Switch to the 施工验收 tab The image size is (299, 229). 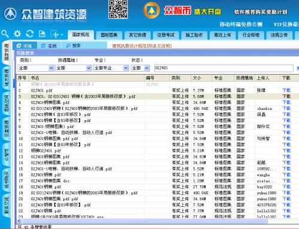pyautogui.click(x=194, y=35)
